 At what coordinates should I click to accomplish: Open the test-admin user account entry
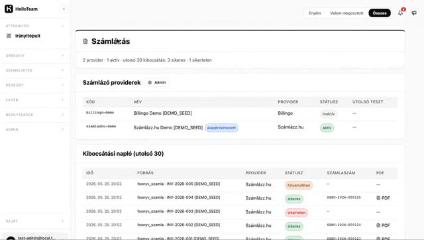pos(35,237)
